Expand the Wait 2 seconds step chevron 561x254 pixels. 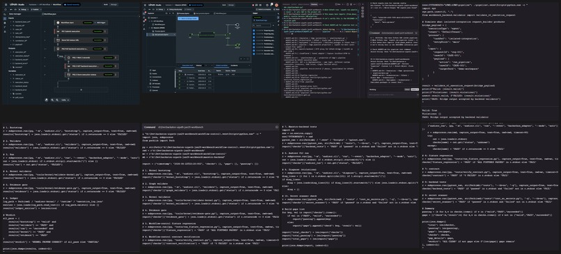45,58
